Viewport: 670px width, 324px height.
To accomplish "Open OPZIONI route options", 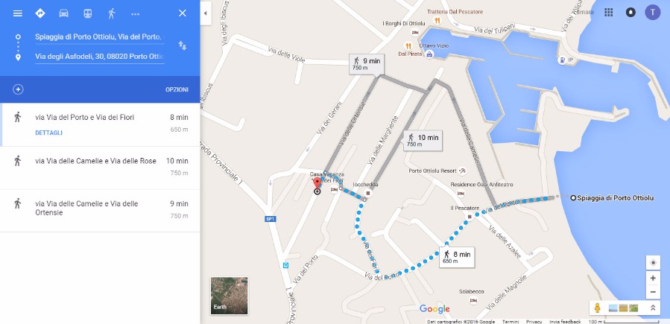I will (x=177, y=89).
